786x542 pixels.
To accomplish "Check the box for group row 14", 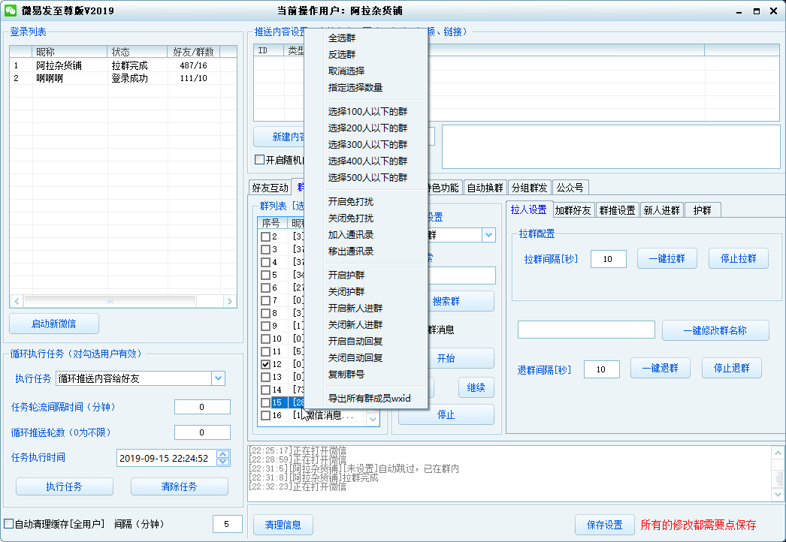I will click(266, 390).
